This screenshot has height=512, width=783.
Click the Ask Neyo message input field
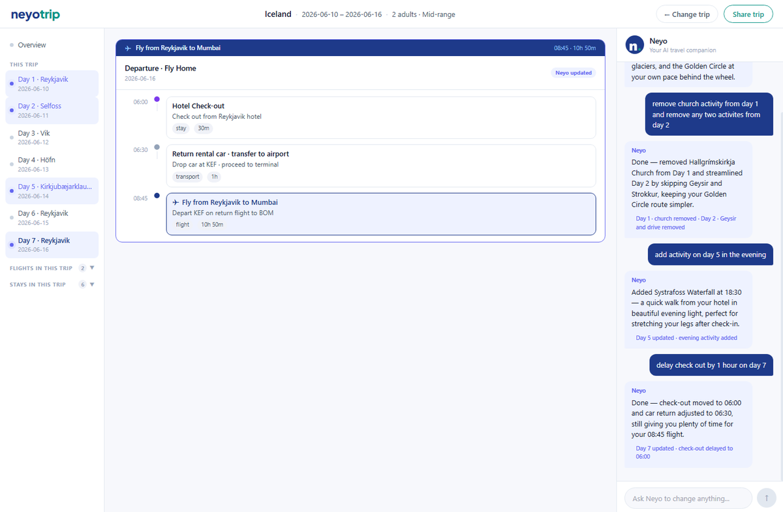tap(688, 498)
